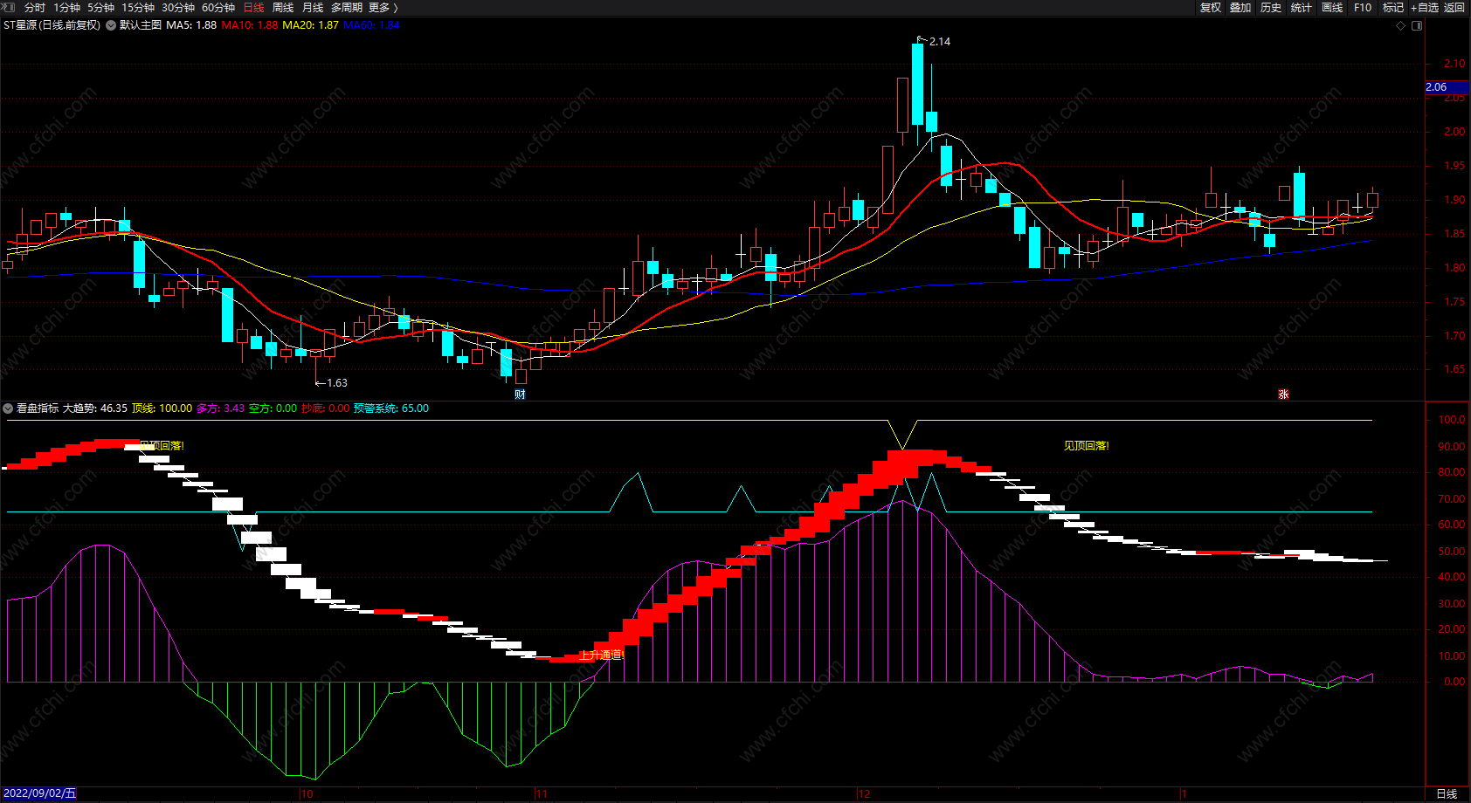
Task: Click the 10 month marker on the date axis
Action: (x=307, y=794)
